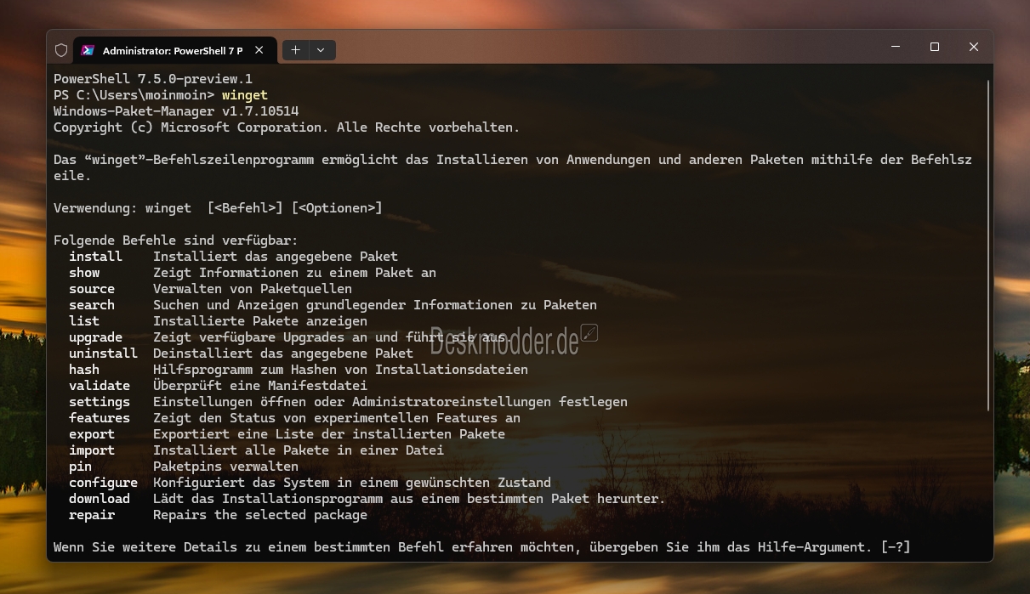1030x594 pixels.
Task: Click the yellow "winget" command typed at the prompt
Action: (x=245, y=95)
